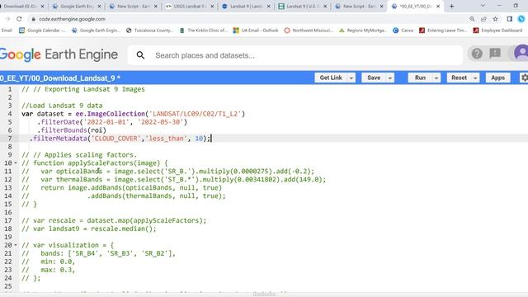
Task: Click the magnifier icon in search box
Action: point(140,55)
